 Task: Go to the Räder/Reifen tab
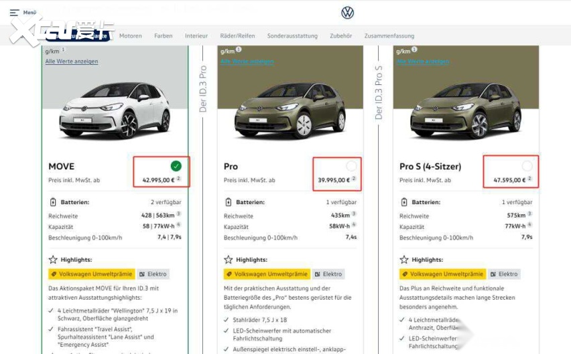click(237, 36)
